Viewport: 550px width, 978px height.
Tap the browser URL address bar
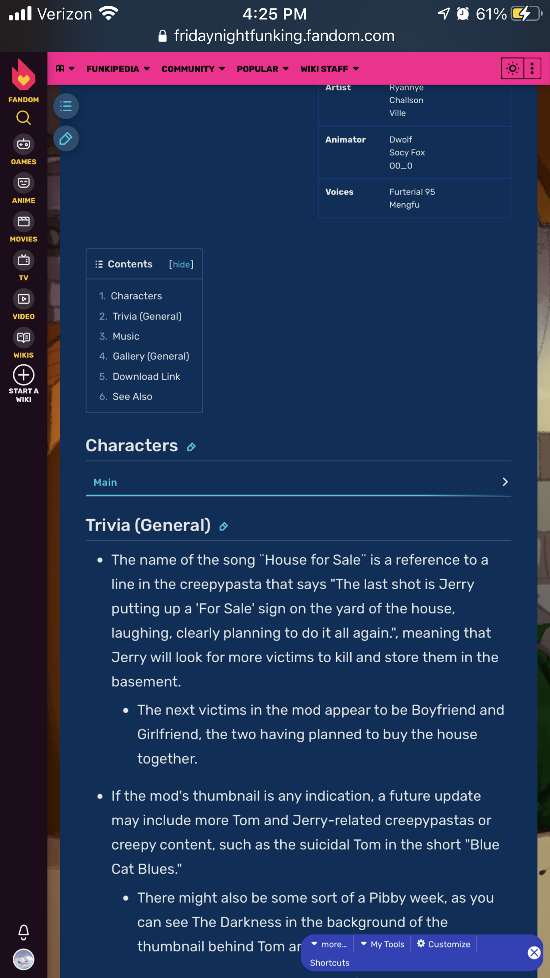(x=275, y=36)
